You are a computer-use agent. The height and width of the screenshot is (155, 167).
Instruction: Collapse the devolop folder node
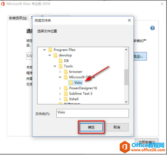50,55
